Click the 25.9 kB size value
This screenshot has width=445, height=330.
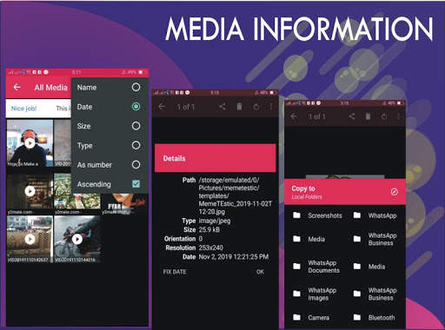pyautogui.click(x=209, y=230)
